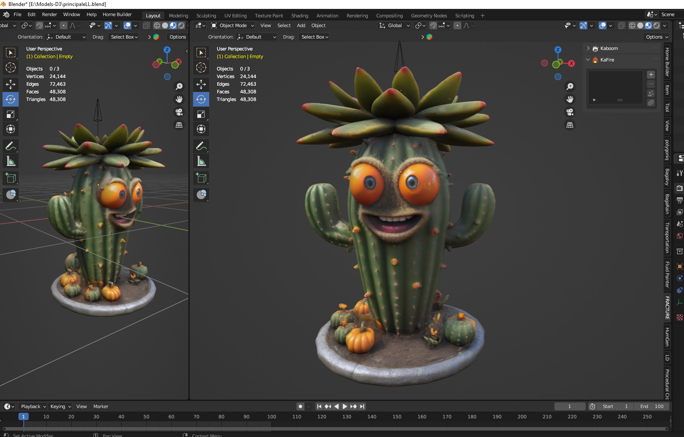684x437 pixels.
Task: Play the animation in timeline
Action: (345, 406)
